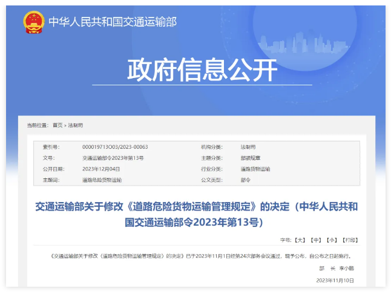Viewport: 391px width, 294px height.
Task: Click the 主题分类 value 部颁规章
Action: point(251,158)
